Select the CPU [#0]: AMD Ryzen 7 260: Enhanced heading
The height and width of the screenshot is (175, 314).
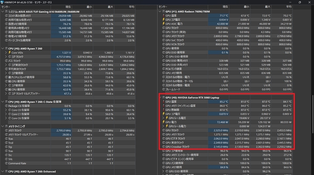[x=32, y=171]
